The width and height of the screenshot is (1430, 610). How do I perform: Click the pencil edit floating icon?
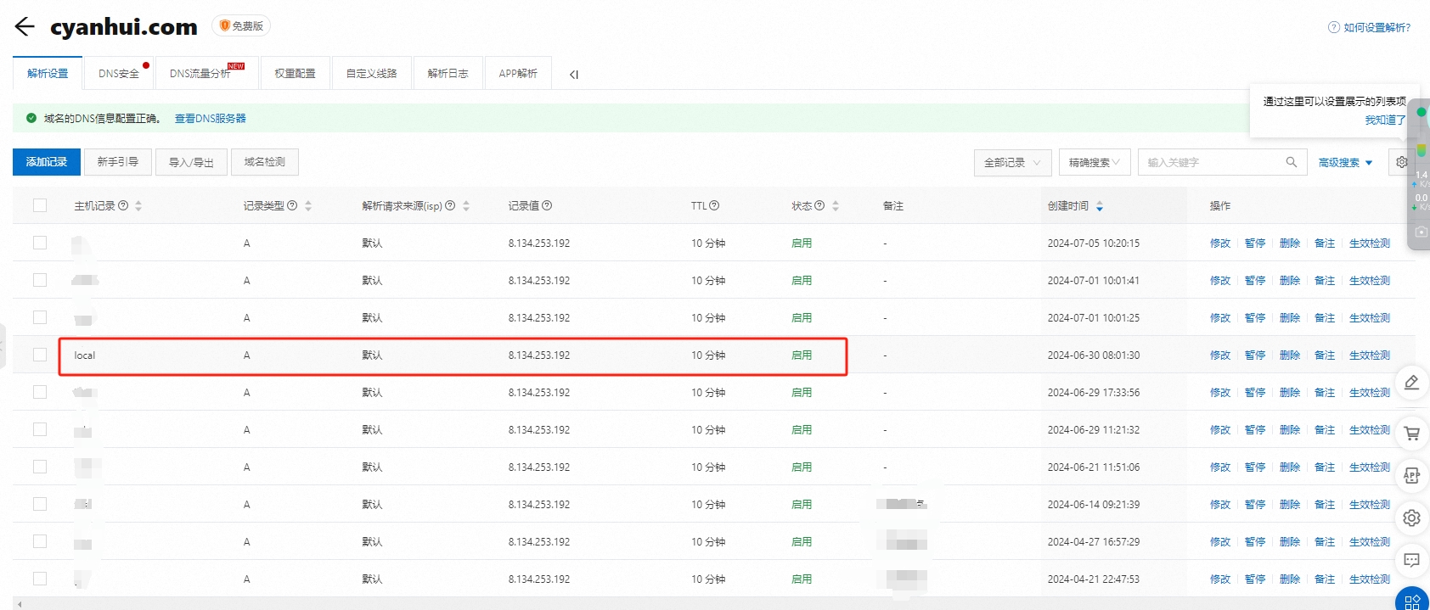[1411, 383]
